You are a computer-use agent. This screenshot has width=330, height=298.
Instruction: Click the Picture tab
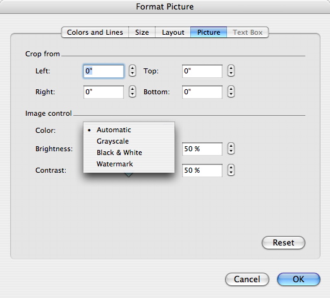tap(209, 32)
